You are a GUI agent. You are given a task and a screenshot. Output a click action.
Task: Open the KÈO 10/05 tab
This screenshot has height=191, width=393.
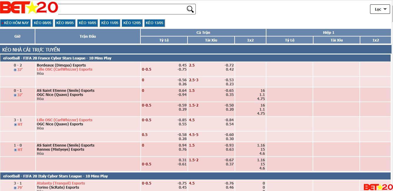[87, 23]
